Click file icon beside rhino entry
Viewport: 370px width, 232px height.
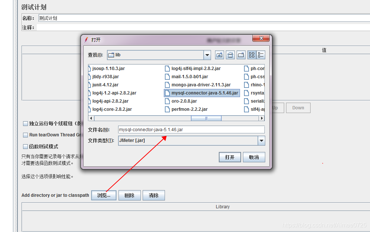[x=246, y=85]
